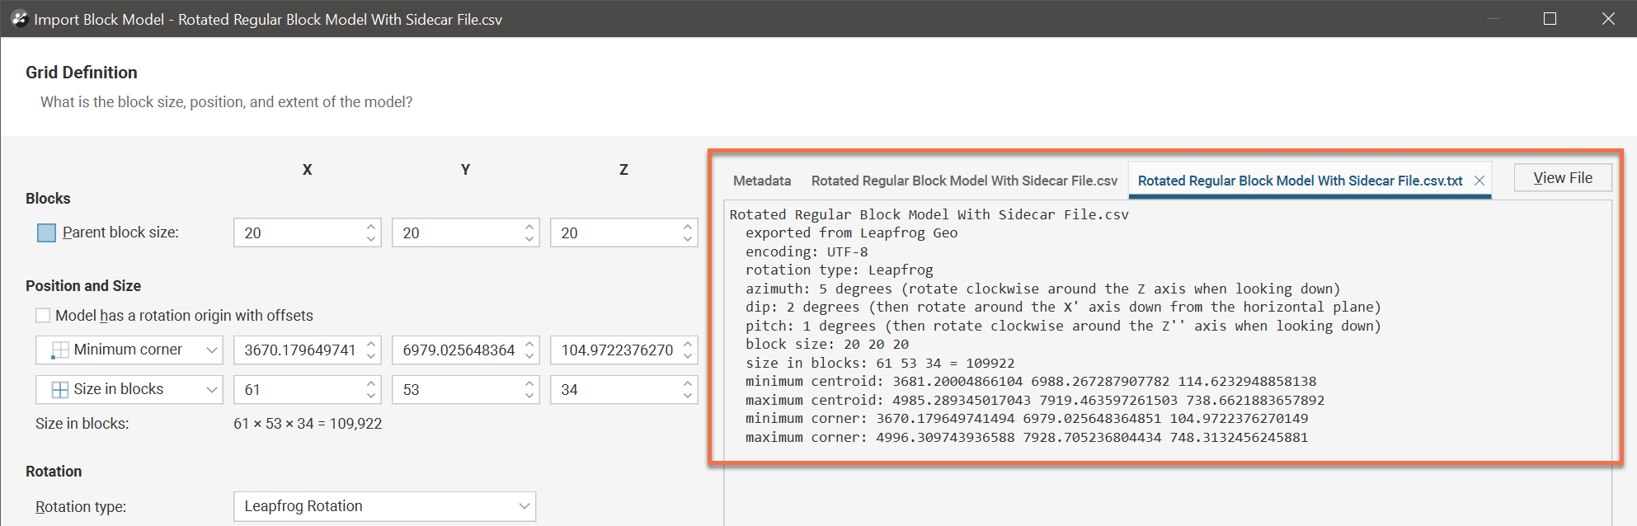Maximize the Import Block Model window

click(x=1550, y=18)
